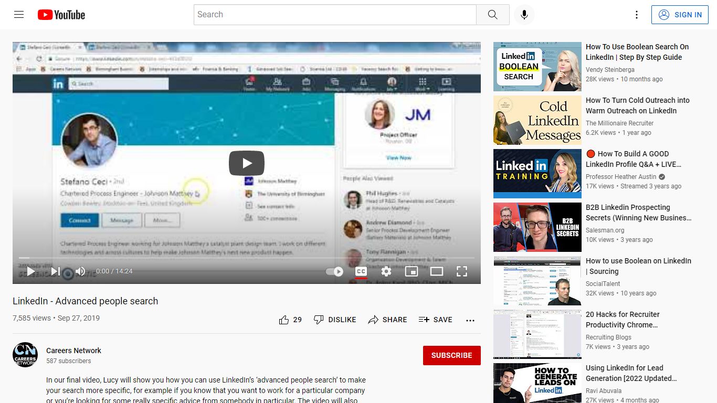Open 'Using LinkedIn for Lead Generation' title
Image resolution: width=717 pixels, height=403 pixels.
pos(631,373)
